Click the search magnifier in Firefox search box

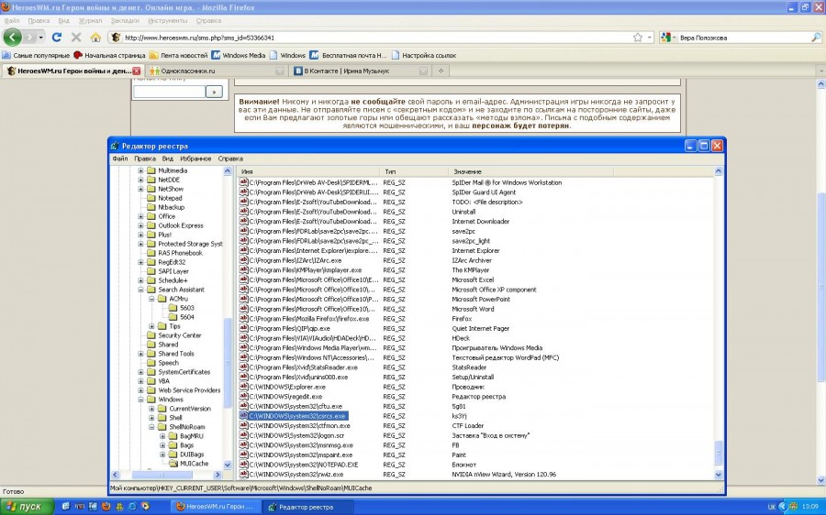(816, 38)
